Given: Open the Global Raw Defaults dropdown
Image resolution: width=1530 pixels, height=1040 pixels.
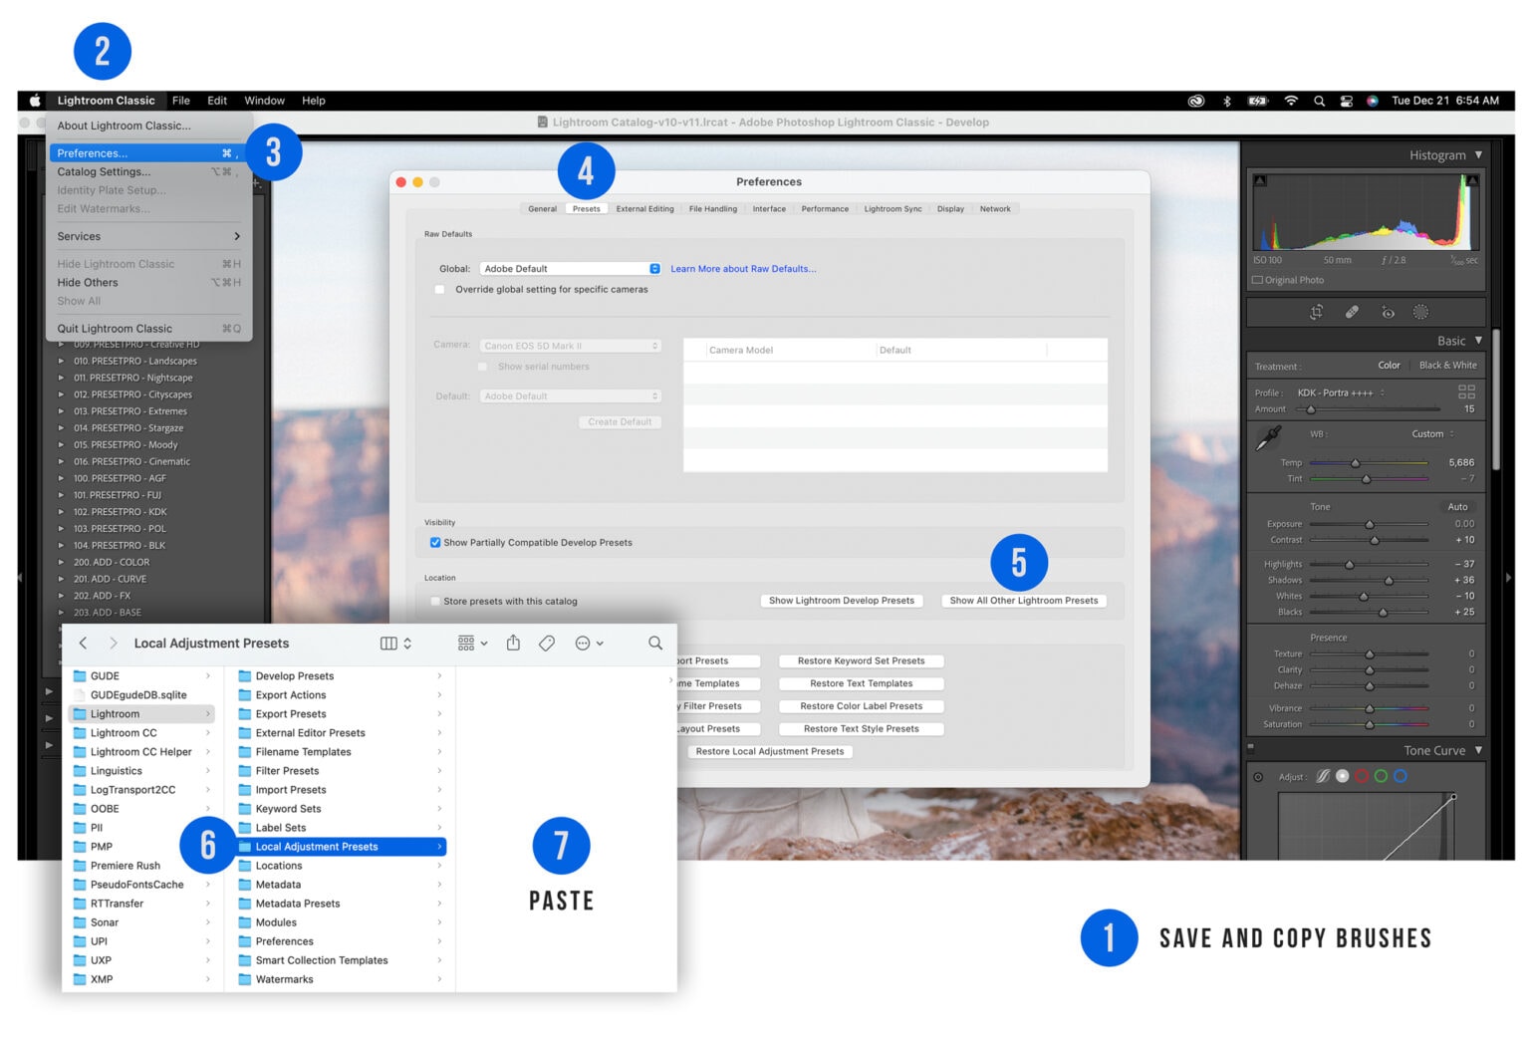Looking at the screenshot, I should point(569,268).
